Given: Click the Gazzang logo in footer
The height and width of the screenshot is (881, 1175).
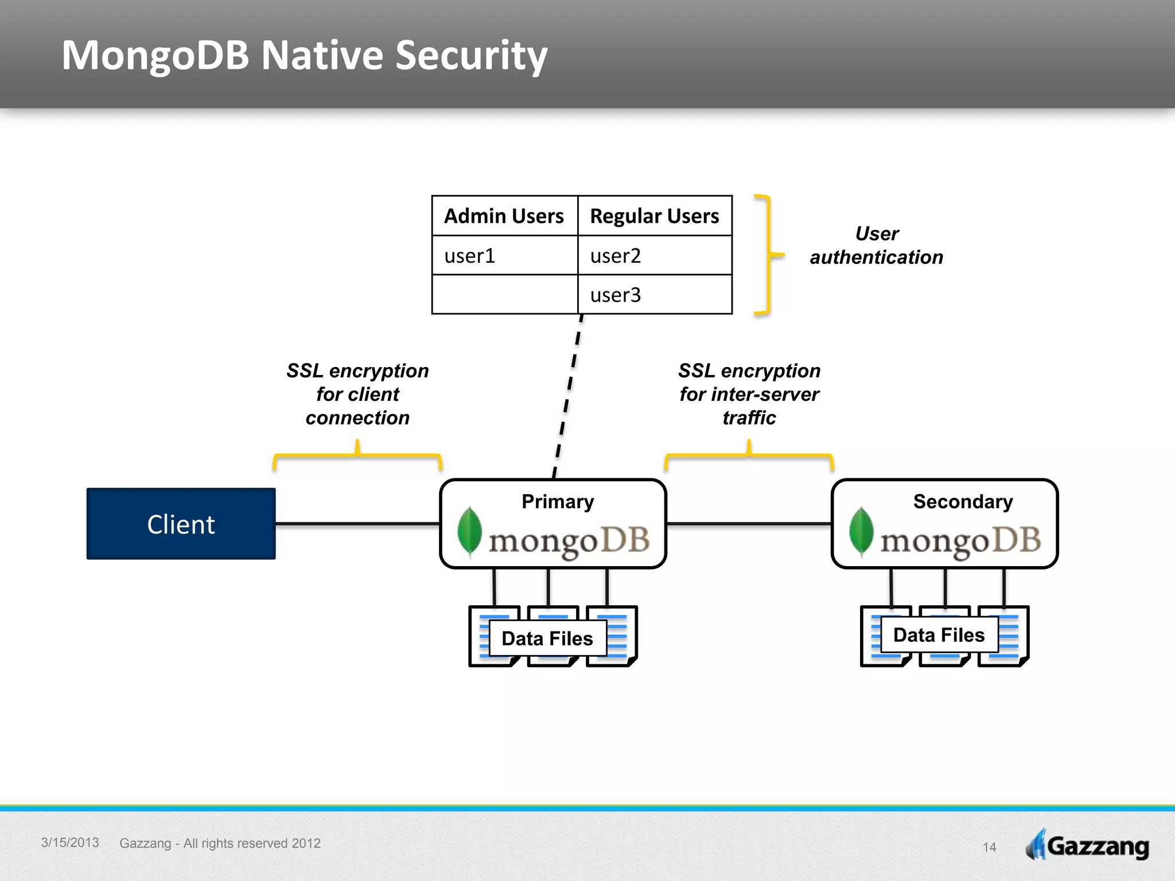Looking at the screenshot, I should [1087, 845].
